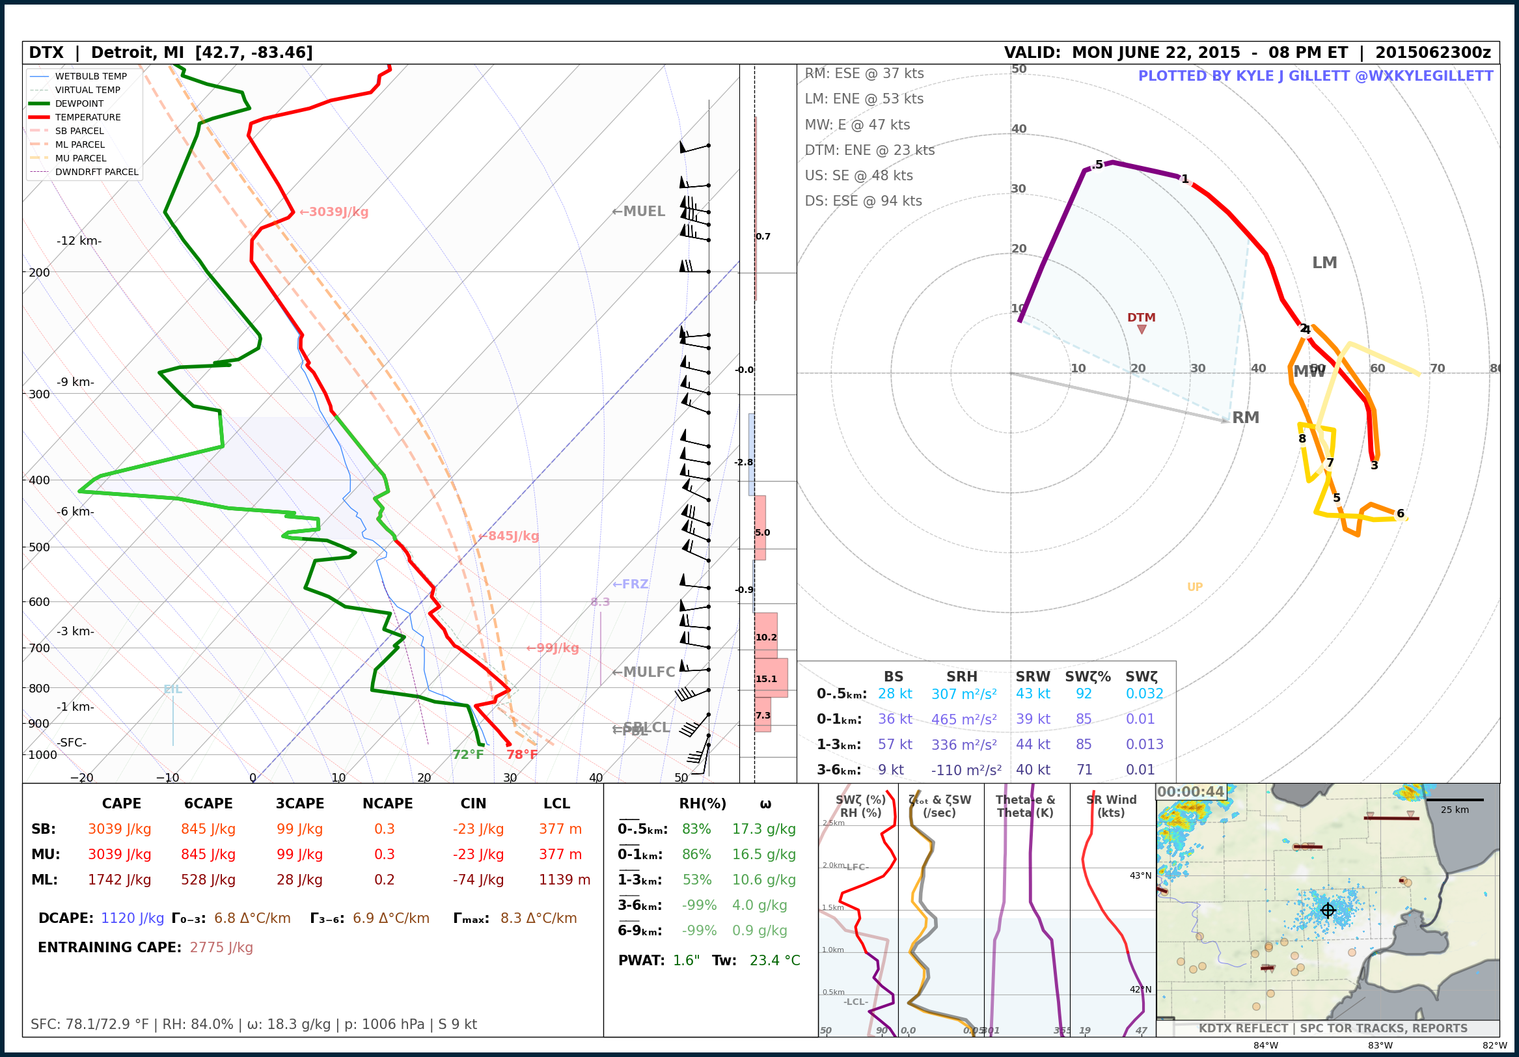Click ML CAPE value 1742 J/kg
Screen dimensions: 1519x1057
tap(119, 880)
